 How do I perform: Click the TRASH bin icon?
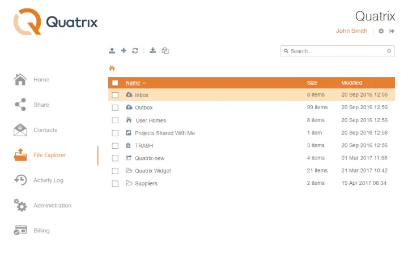(x=128, y=145)
